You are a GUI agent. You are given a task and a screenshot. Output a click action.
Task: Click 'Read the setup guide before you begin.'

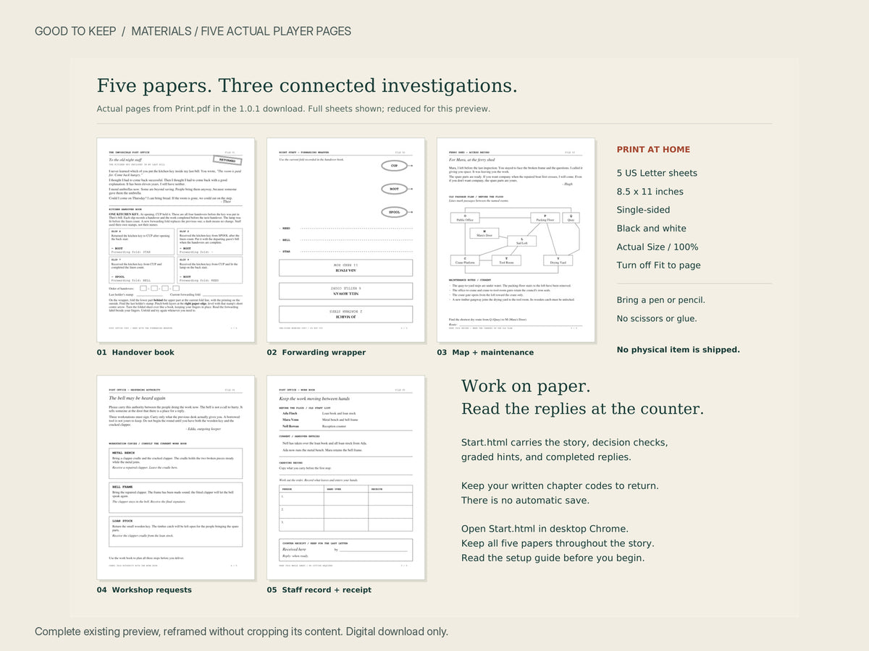(x=553, y=558)
